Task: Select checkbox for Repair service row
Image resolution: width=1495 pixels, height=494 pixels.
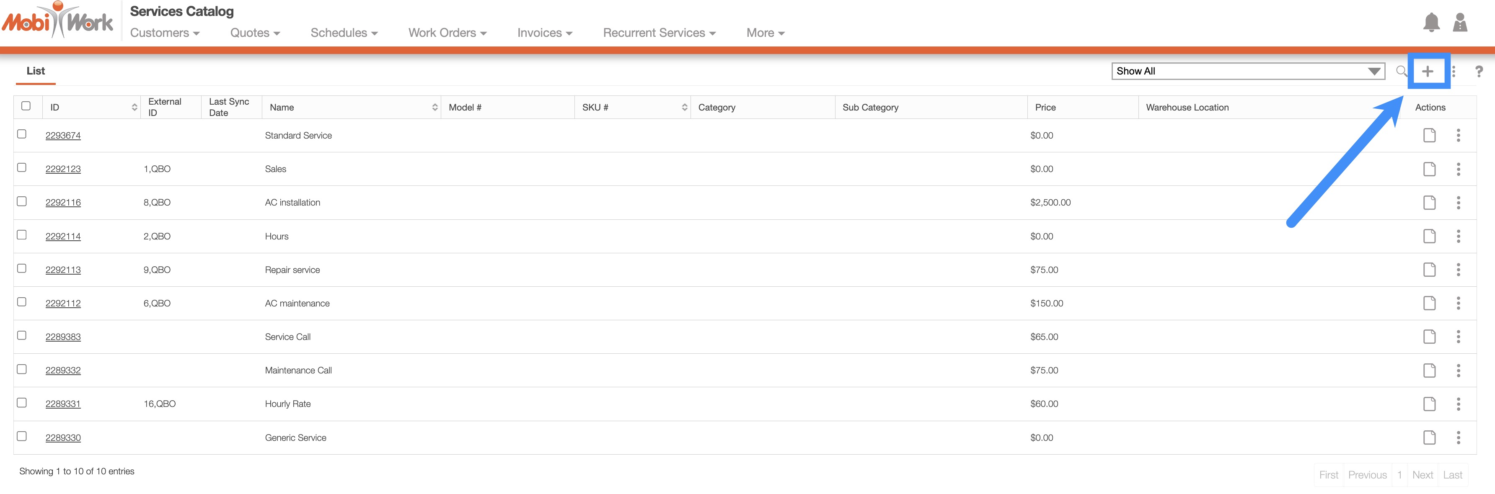Action: click(x=22, y=268)
